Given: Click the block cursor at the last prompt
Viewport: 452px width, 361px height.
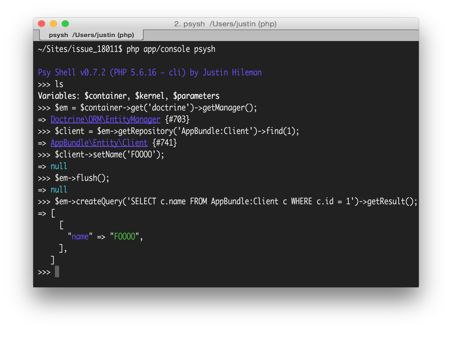Looking at the screenshot, I should coord(57,272).
